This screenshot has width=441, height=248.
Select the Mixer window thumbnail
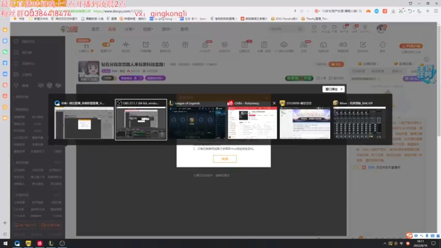click(359, 120)
